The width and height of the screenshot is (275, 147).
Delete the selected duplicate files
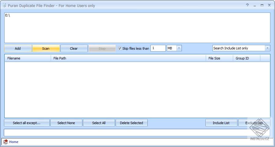coord(132,123)
